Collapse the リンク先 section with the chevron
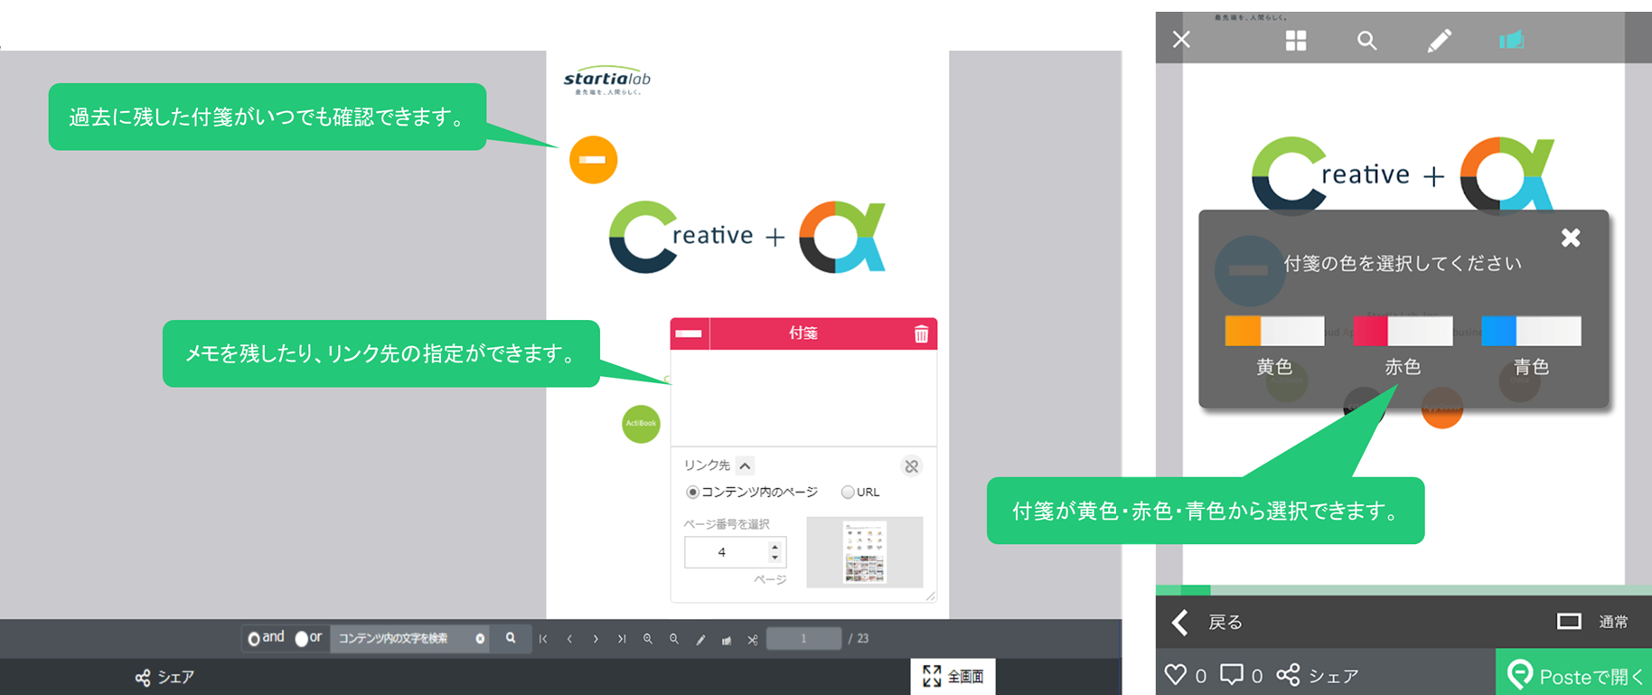The width and height of the screenshot is (1652, 695). tap(745, 466)
